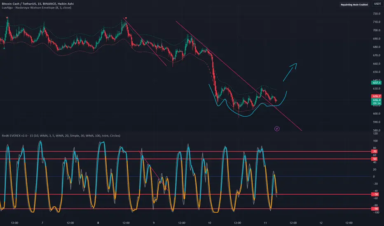Click the red sell marker triangle at the chart's first peak
The height and width of the screenshot is (226, 384).
tap(7, 18)
